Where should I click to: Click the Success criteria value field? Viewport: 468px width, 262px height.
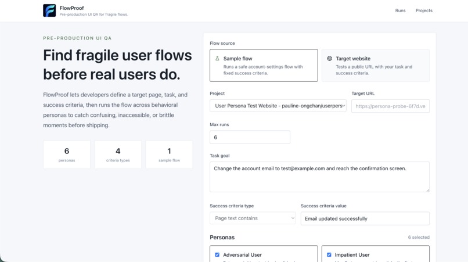point(365,218)
